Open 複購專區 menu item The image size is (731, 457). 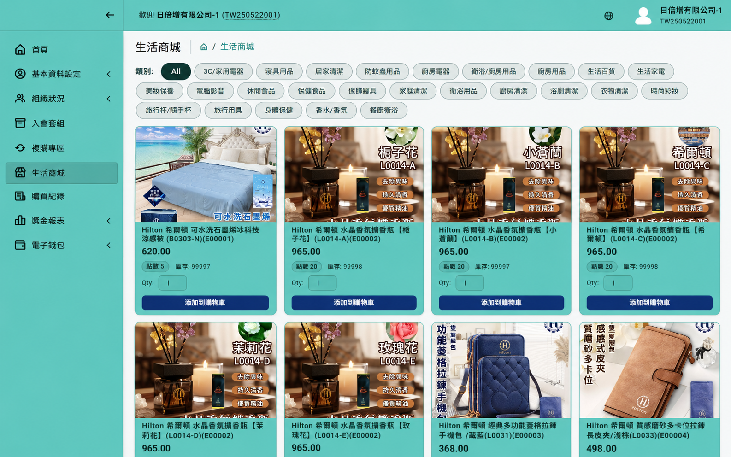[61, 148]
